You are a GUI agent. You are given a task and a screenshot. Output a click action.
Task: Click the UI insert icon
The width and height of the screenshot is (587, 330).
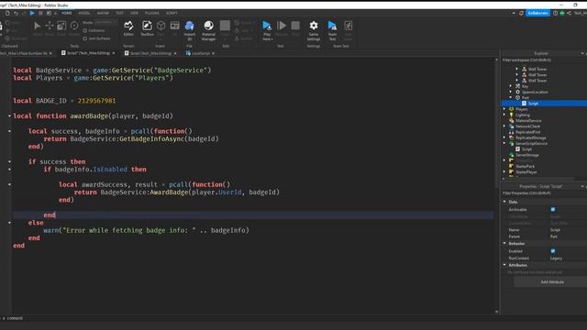(x=175, y=26)
